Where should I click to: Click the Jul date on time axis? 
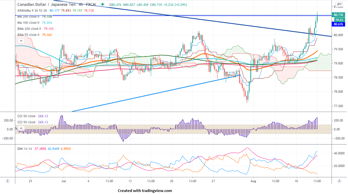[x=64, y=181]
